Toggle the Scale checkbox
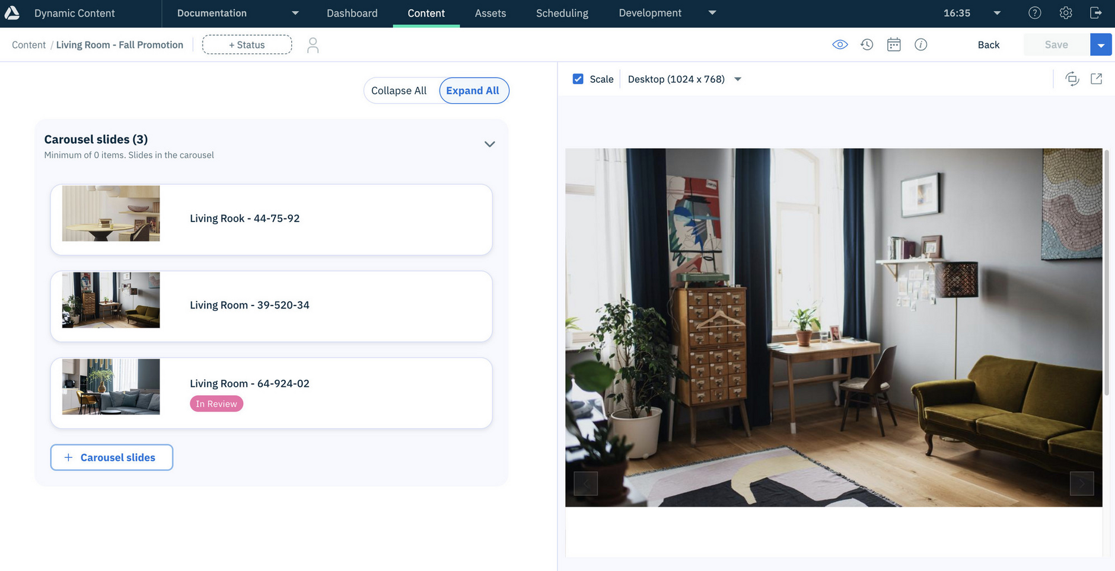Screen dimensions: 1115x571 [578, 79]
